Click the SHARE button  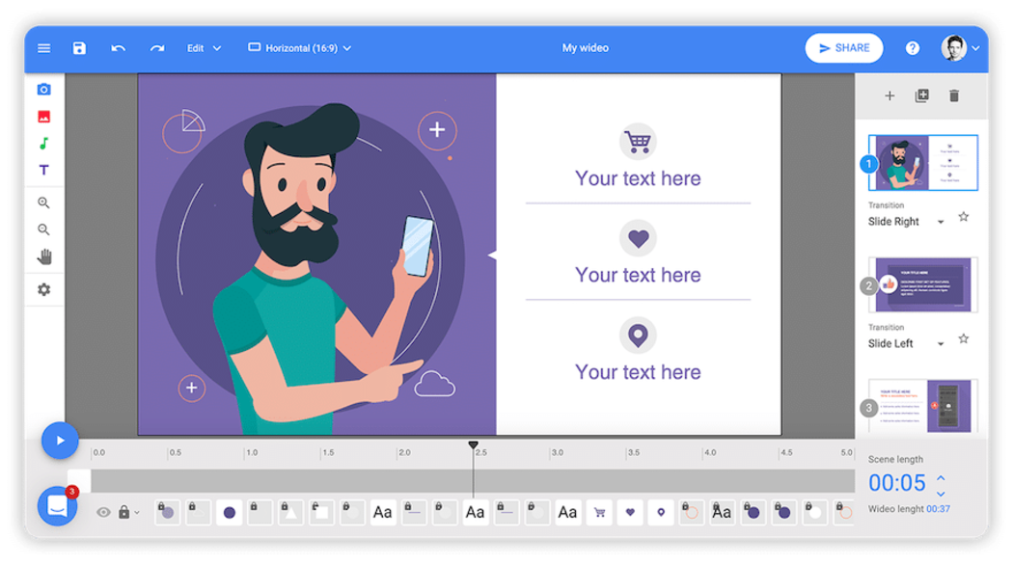coord(843,47)
